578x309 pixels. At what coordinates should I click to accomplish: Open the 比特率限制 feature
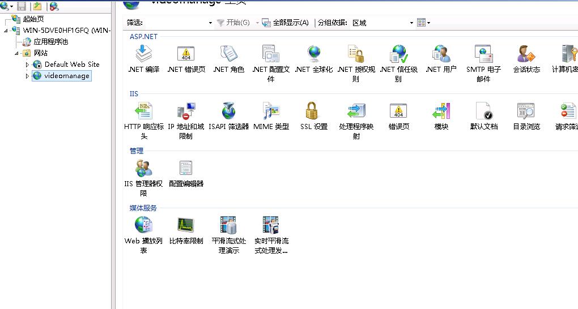pos(186,230)
